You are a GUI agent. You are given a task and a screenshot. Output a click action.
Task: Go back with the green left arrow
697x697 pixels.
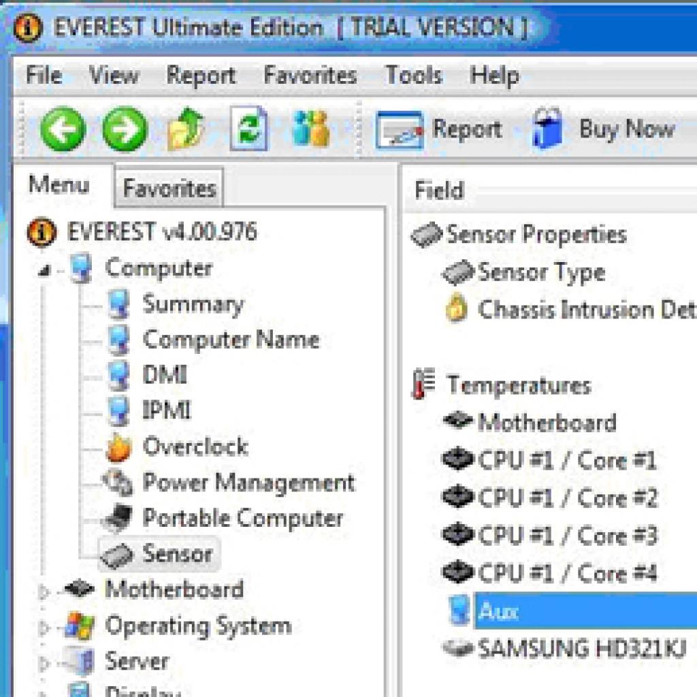click(63, 129)
